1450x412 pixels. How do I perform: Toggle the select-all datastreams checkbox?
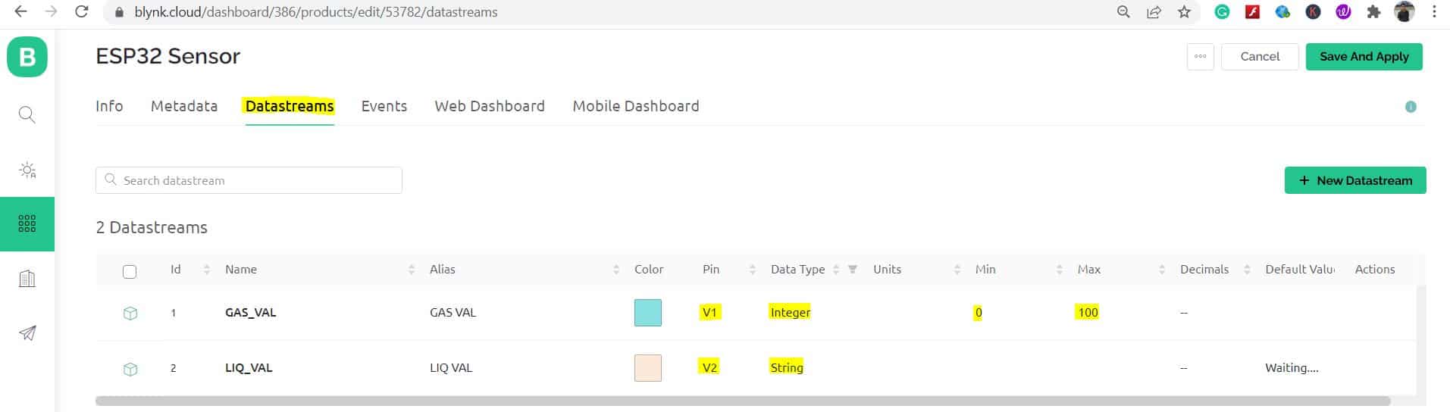[130, 271]
